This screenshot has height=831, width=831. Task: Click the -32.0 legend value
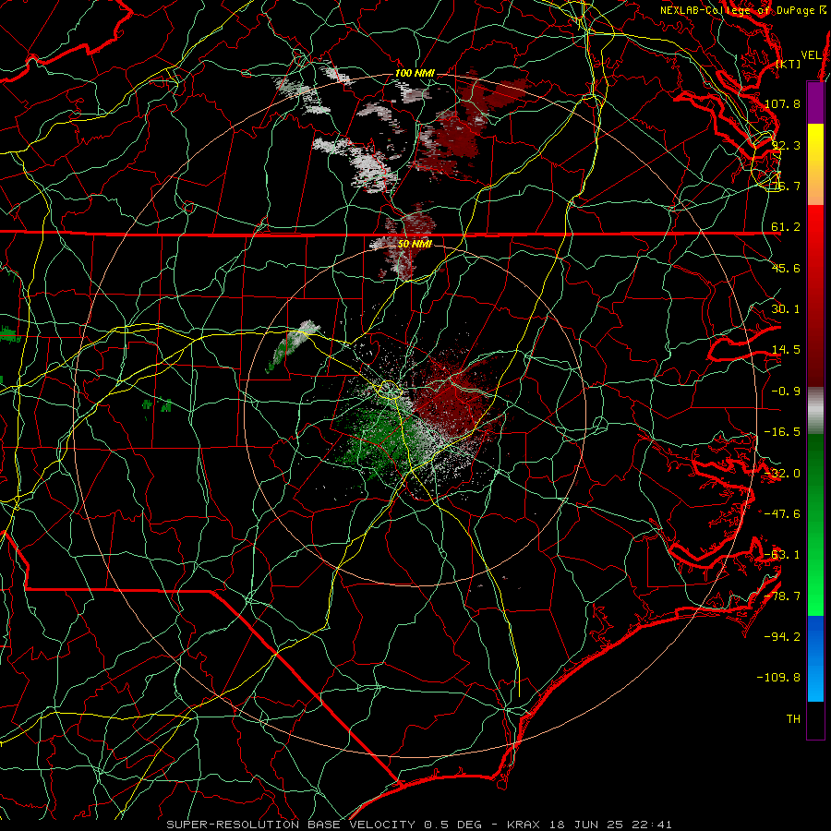(x=782, y=474)
